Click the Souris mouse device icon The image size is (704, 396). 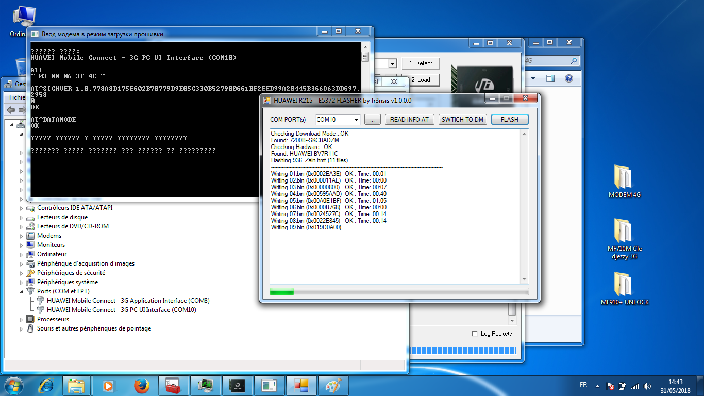pyautogui.click(x=30, y=328)
